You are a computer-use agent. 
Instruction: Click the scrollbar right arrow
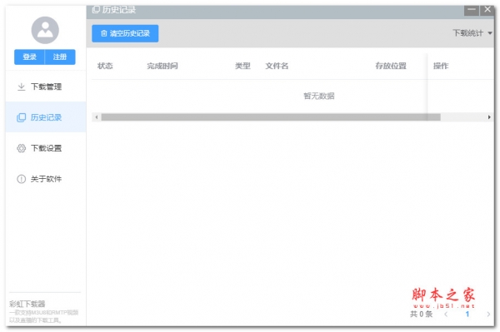click(489, 117)
